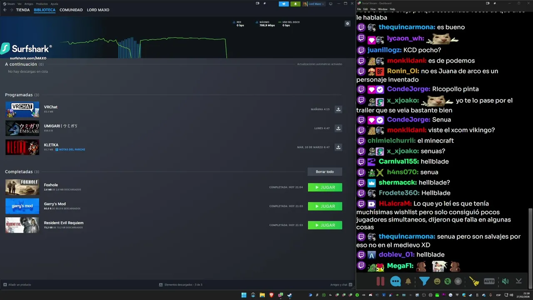Open the Lord Maxo account dropdown

click(314, 4)
